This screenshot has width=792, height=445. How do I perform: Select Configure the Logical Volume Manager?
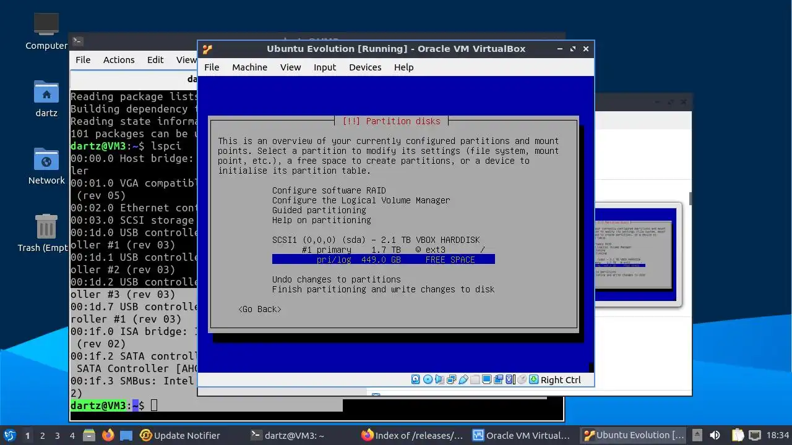pos(361,200)
